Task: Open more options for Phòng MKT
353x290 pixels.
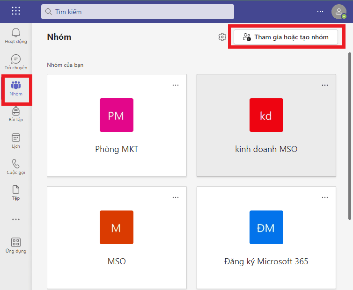Action: (176, 85)
